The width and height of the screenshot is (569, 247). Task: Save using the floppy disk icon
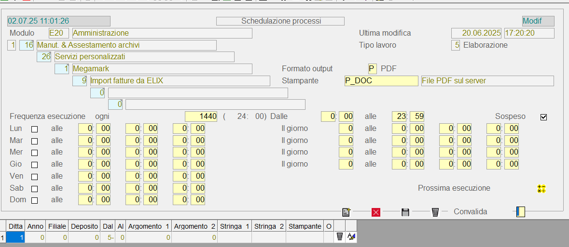(405, 212)
